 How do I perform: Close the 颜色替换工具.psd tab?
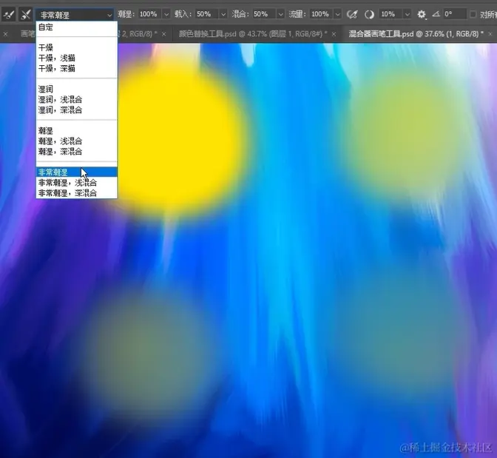click(334, 34)
